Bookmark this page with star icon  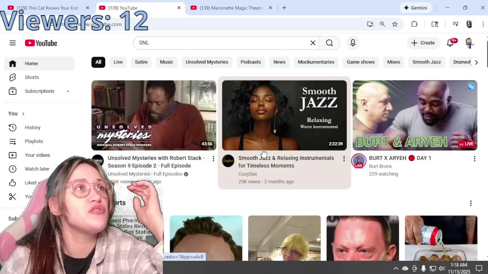395,24
